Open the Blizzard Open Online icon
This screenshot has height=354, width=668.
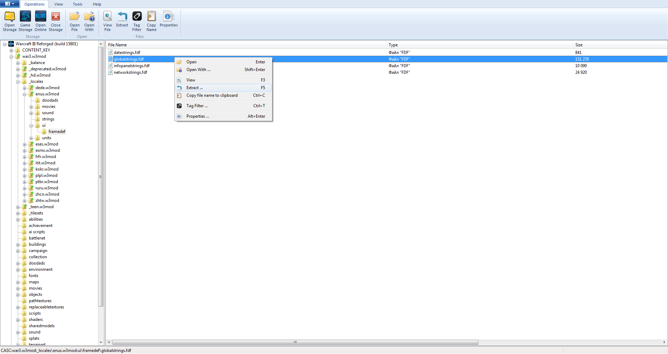pyautogui.click(x=40, y=16)
